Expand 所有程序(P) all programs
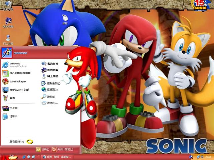The image size is (214, 160). pyautogui.click(x=21, y=142)
